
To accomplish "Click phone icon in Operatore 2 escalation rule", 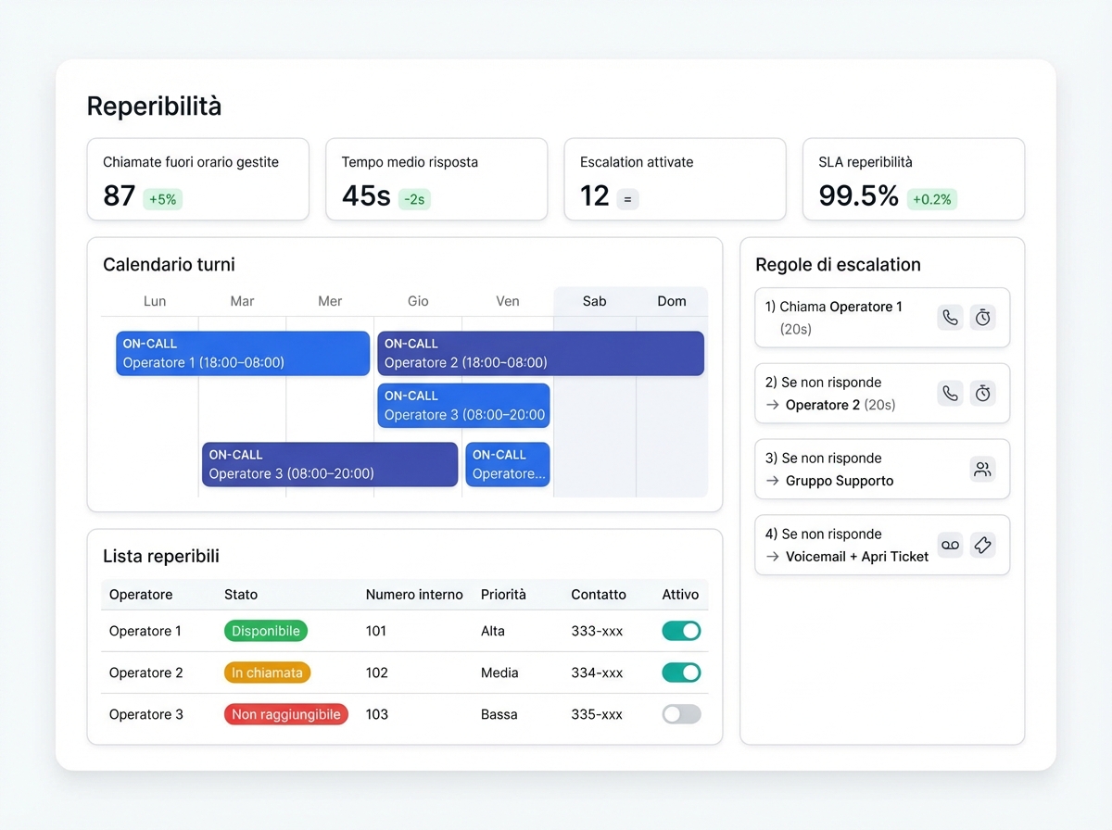I will pos(950,394).
